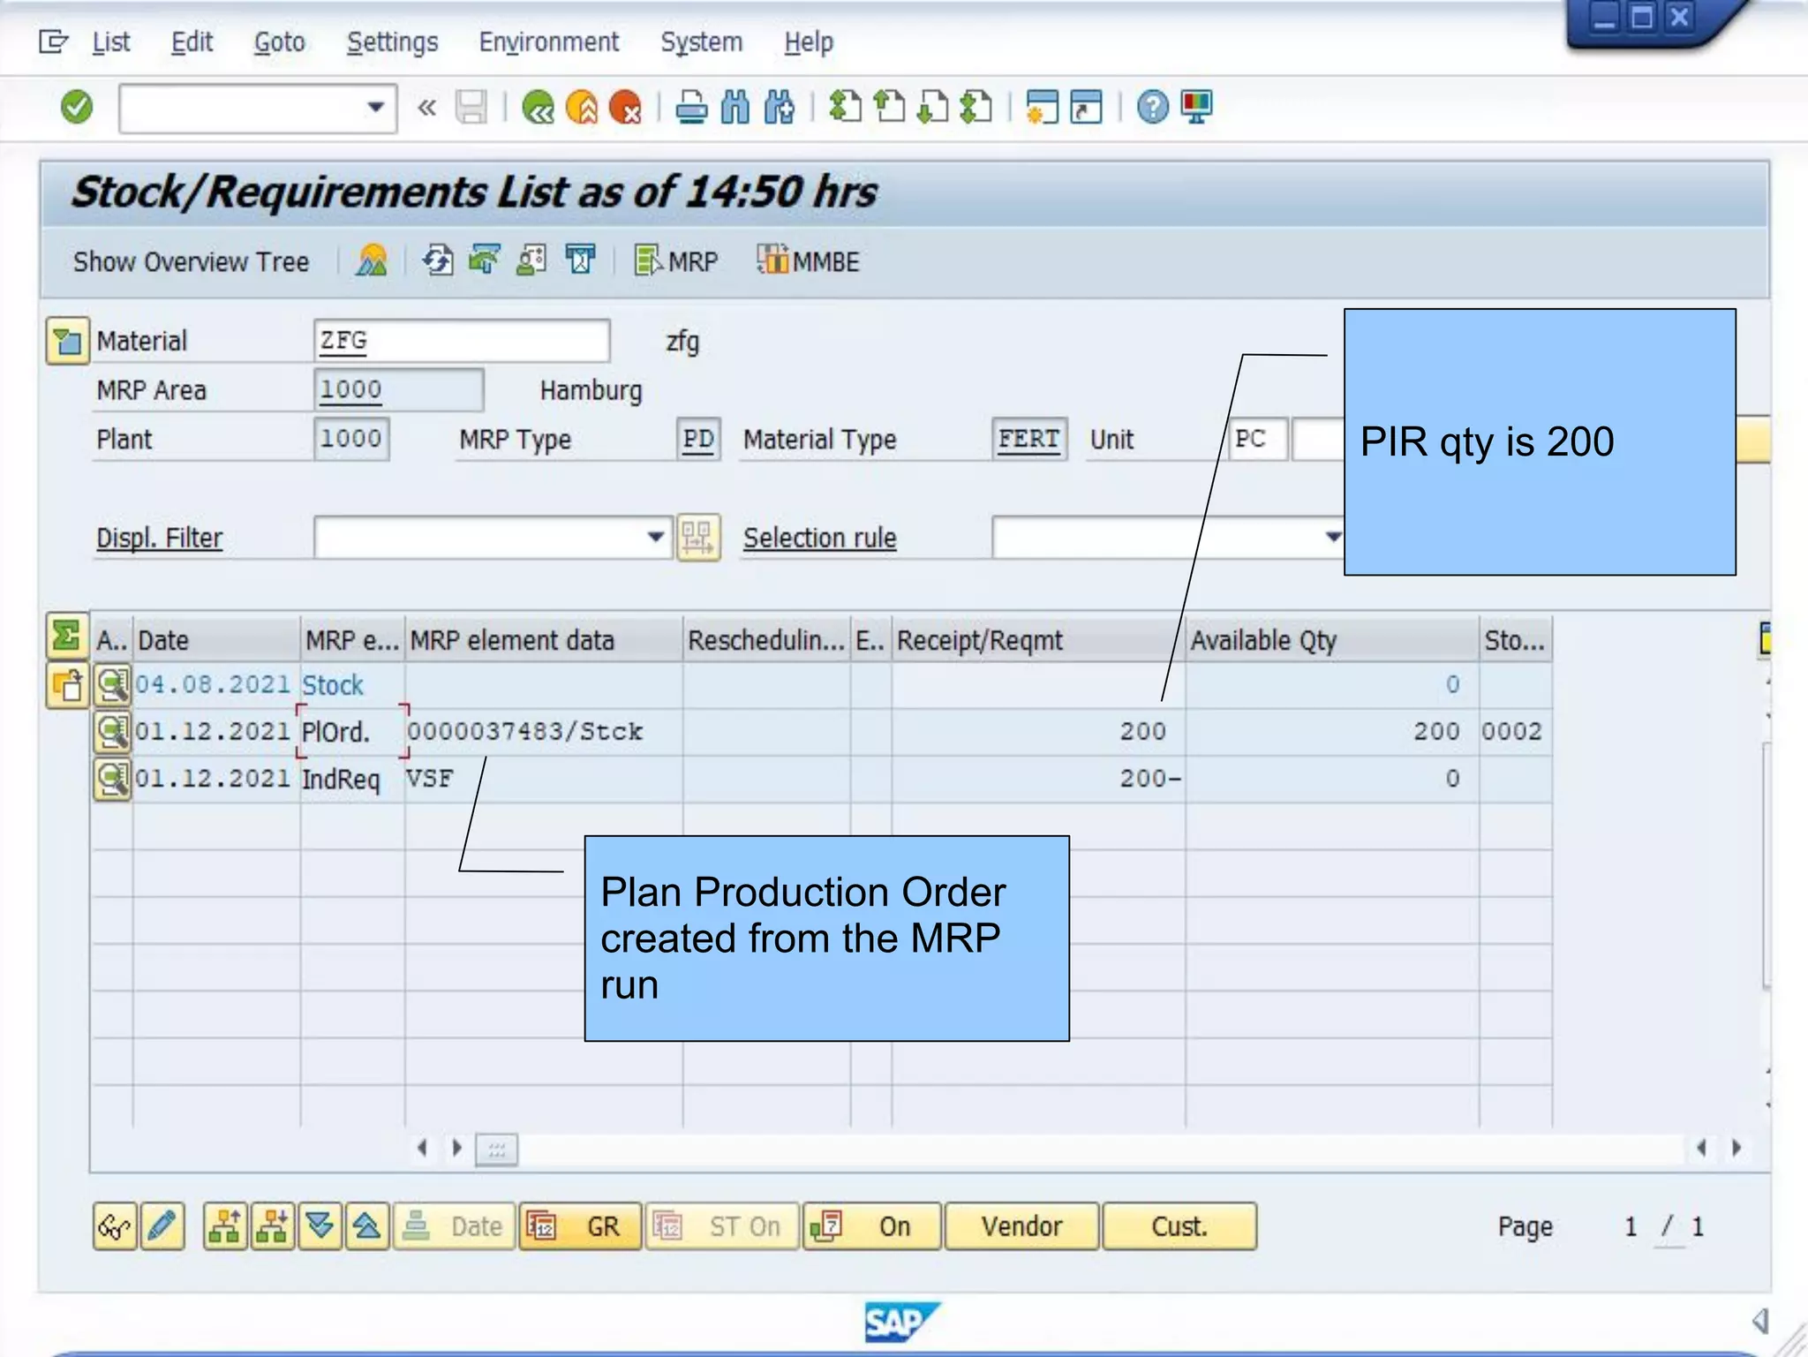Click the Find binoculars icon
The width and height of the screenshot is (1808, 1357).
pyautogui.click(x=734, y=108)
